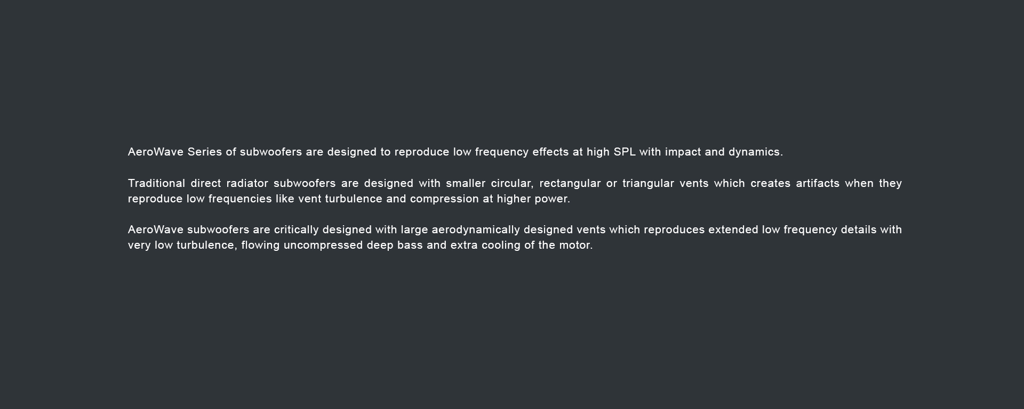Click the word 'uncompressed'
The image size is (1024, 409).
[x=323, y=246]
